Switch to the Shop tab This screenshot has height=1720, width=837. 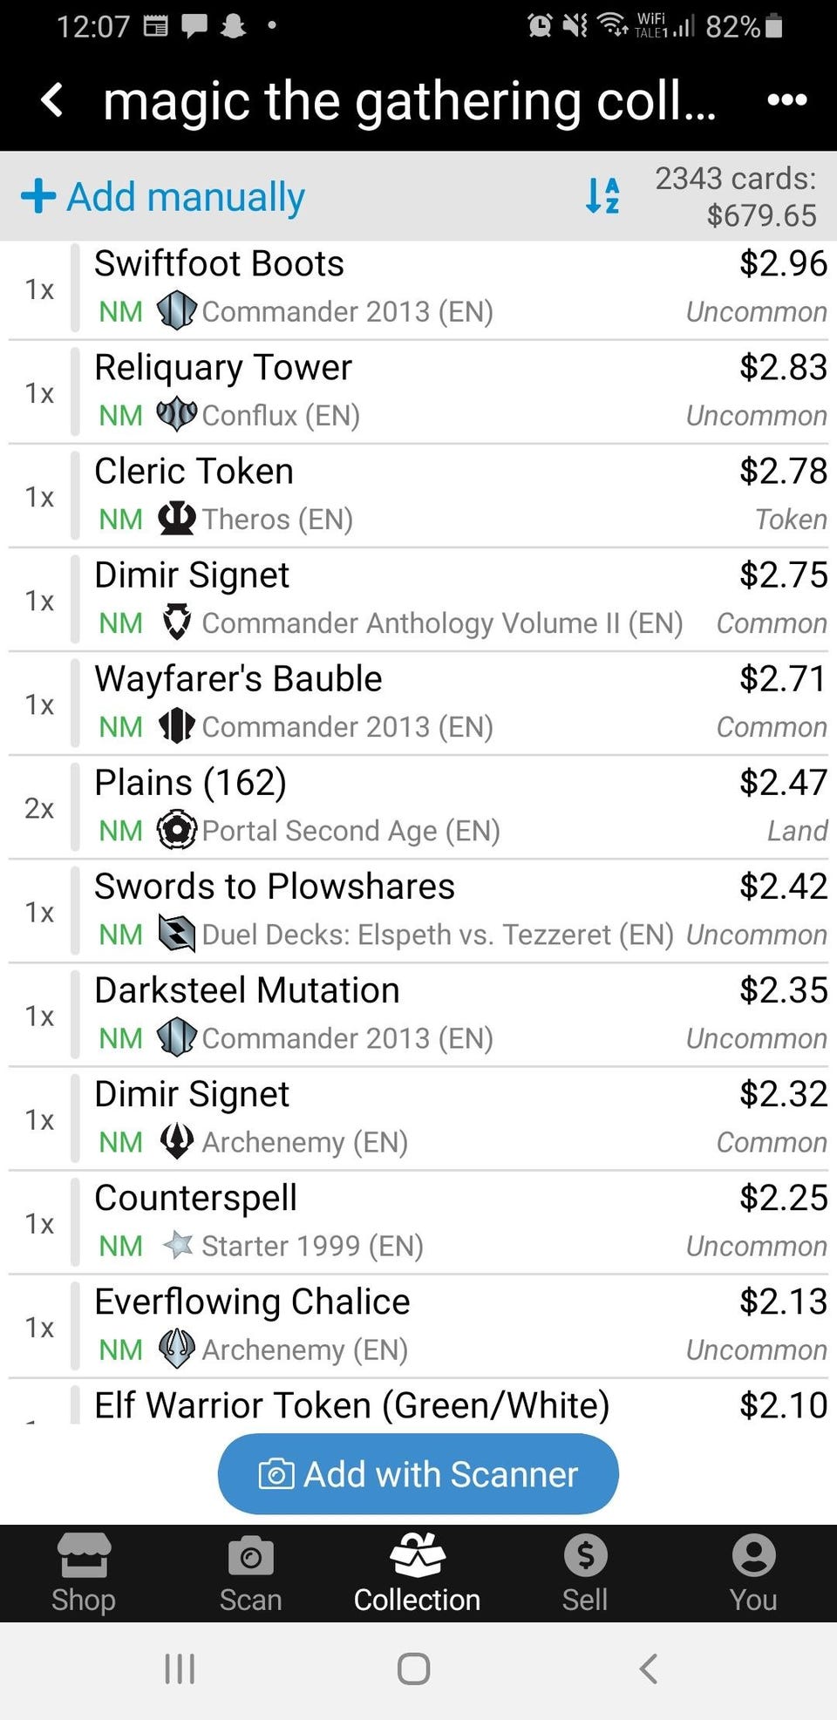coord(84,1574)
